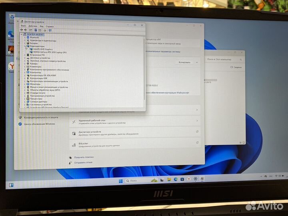Click the Windows Start button on taskbar

[x=121, y=181]
